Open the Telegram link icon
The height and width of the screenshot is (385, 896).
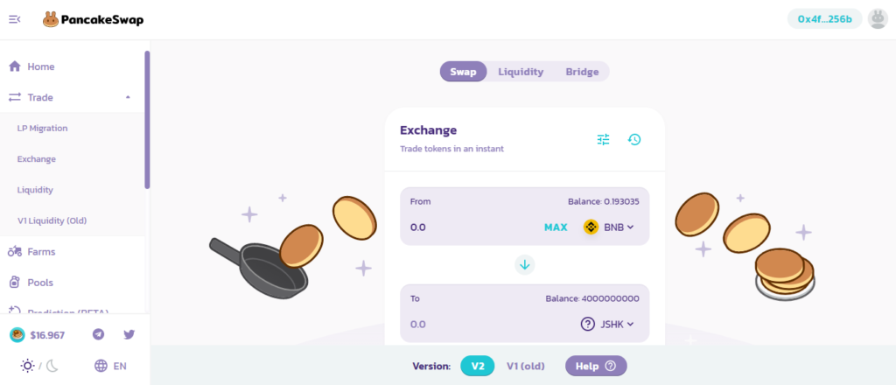click(x=98, y=334)
